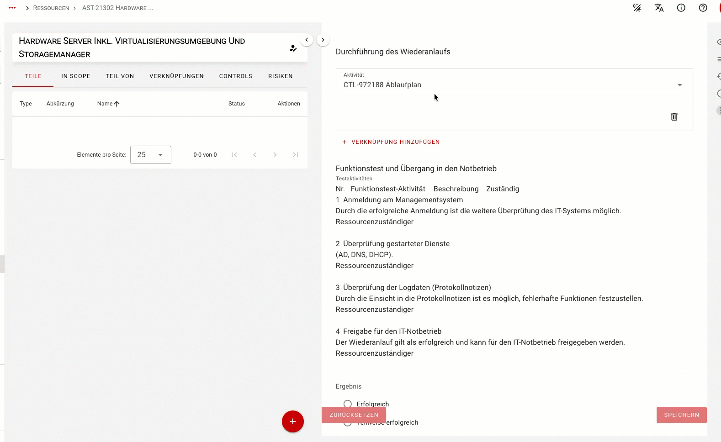
Task: Delete the CTL-972188 link with trash icon
Action: click(674, 117)
